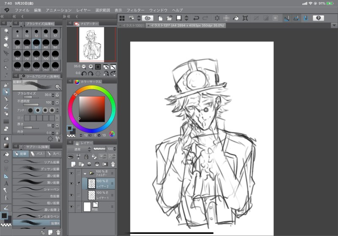Toggle visibility of レイヤー 1
Viewport: 338px width, 236px height.
(x=71, y=195)
